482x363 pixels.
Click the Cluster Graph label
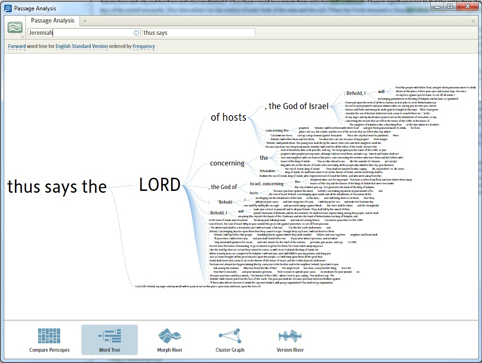(230, 350)
